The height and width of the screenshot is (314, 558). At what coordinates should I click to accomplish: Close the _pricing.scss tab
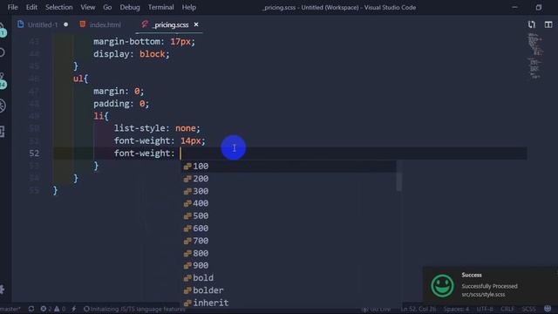point(196,24)
